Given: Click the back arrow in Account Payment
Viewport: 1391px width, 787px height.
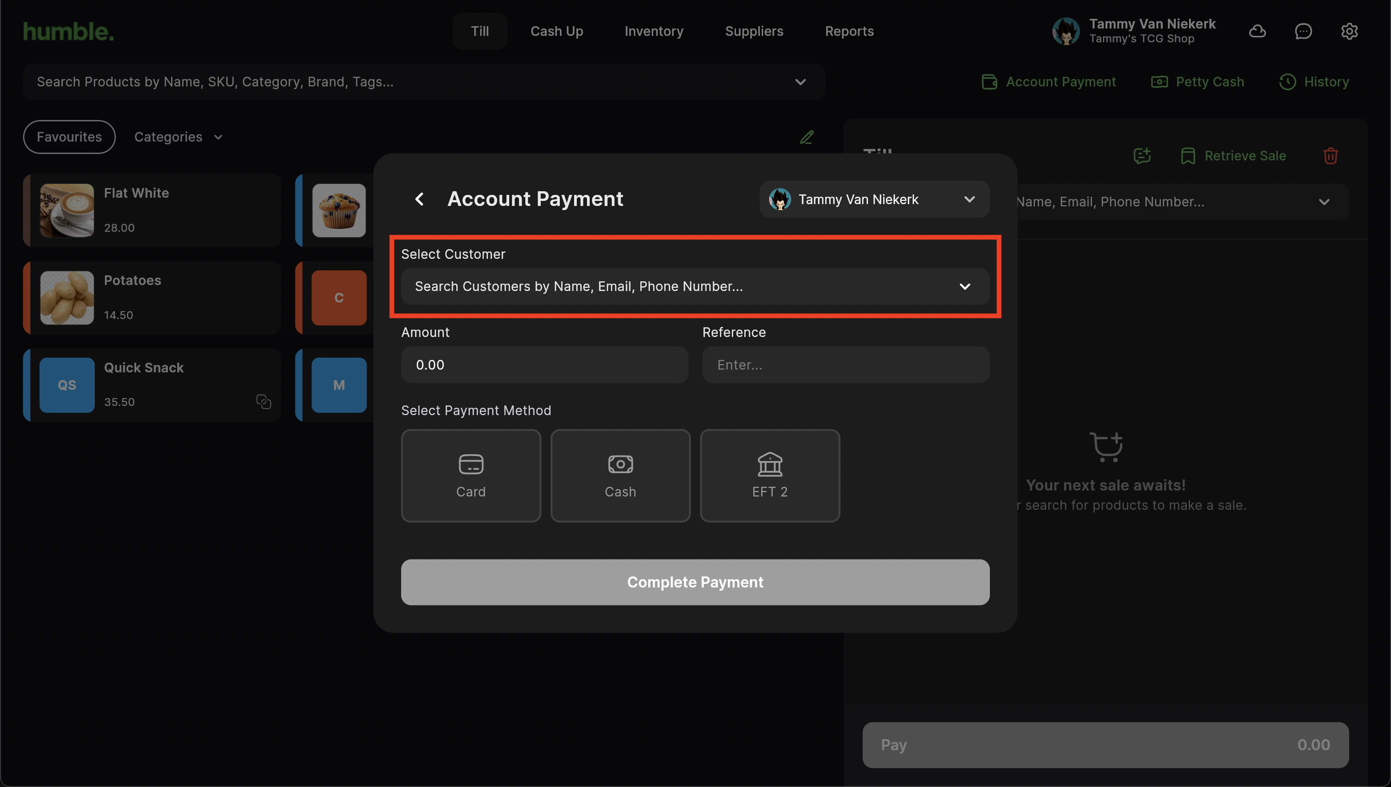Looking at the screenshot, I should 419,199.
